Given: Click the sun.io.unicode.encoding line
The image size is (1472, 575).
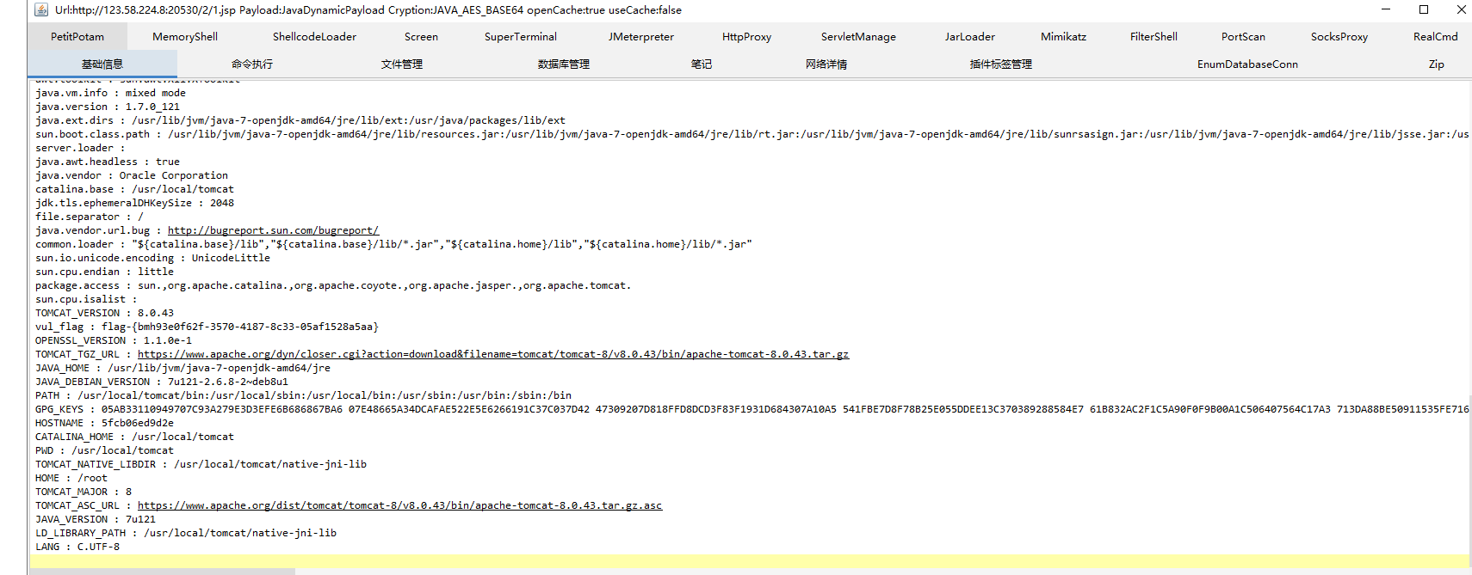Looking at the screenshot, I should [x=152, y=258].
